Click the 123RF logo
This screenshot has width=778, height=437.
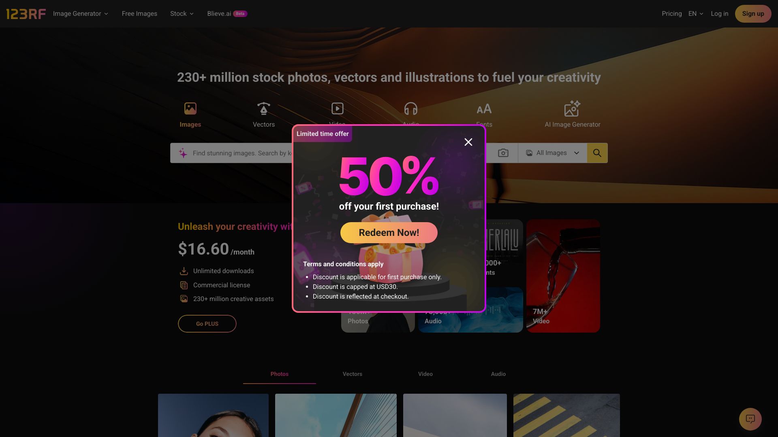(26, 14)
